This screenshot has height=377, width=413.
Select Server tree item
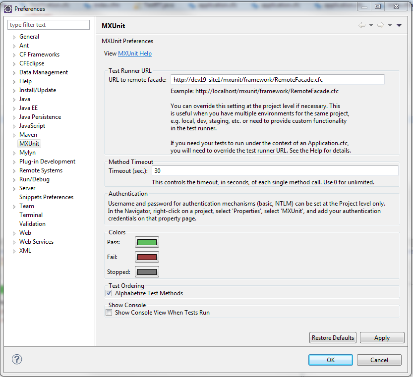27,188
